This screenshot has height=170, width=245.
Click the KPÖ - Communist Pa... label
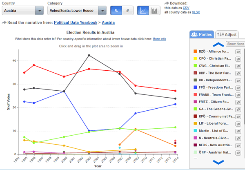tap(217, 116)
